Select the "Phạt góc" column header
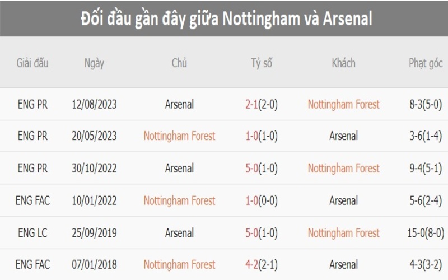 [426, 63]
